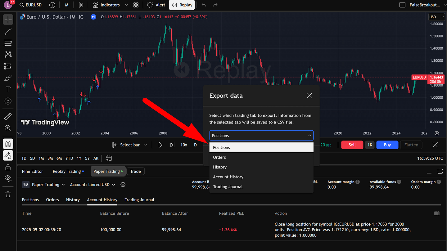The width and height of the screenshot is (447, 251).
Task: Open the USD currency dropdown on price scale
Action: click(436, 17)
